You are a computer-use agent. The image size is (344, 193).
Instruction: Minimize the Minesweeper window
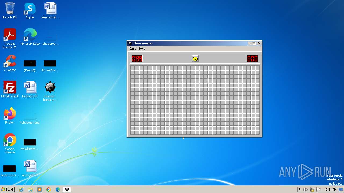(250, 43)
